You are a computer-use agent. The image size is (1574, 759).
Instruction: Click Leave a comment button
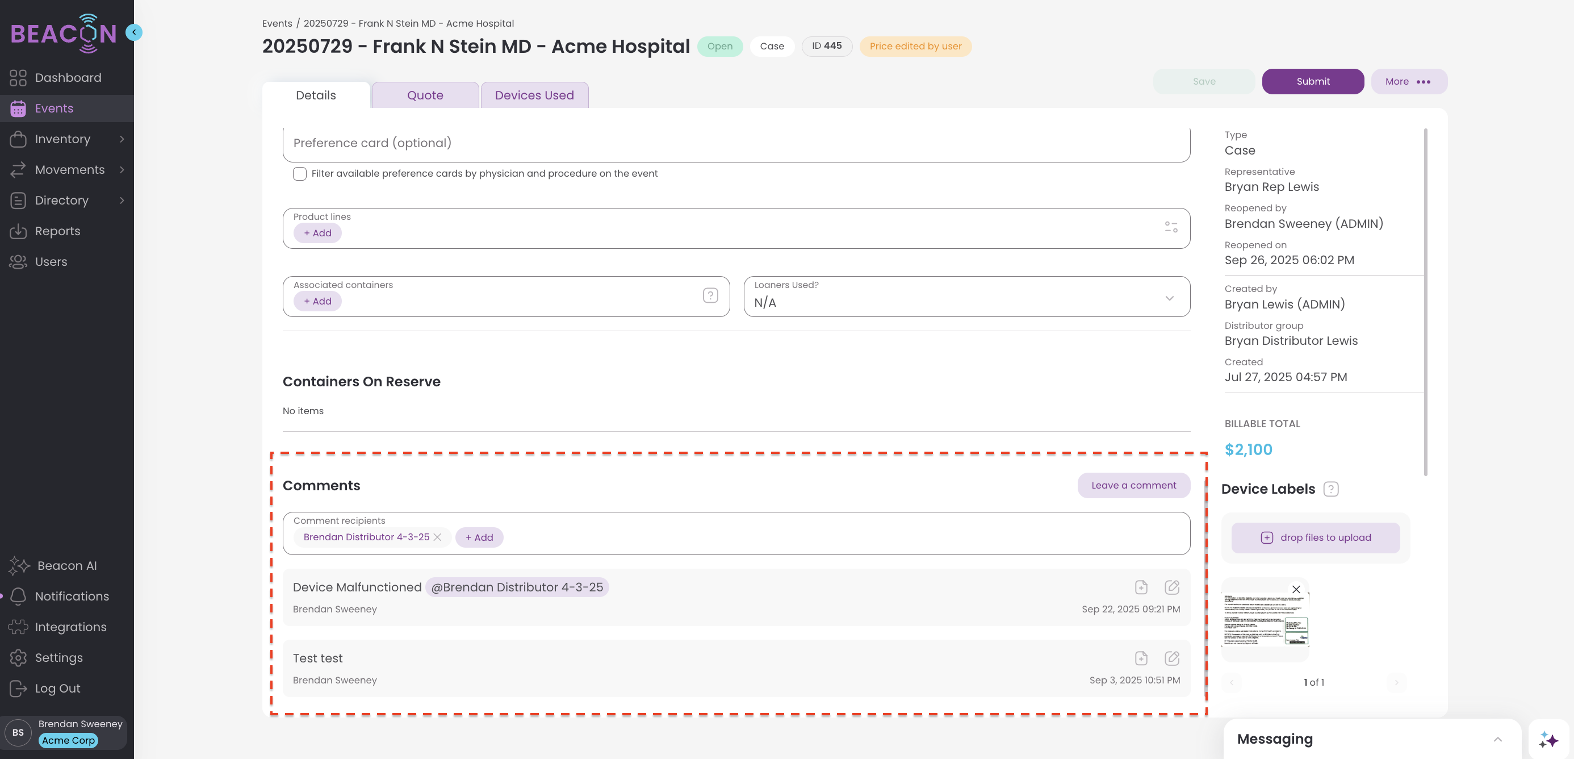1133,485
